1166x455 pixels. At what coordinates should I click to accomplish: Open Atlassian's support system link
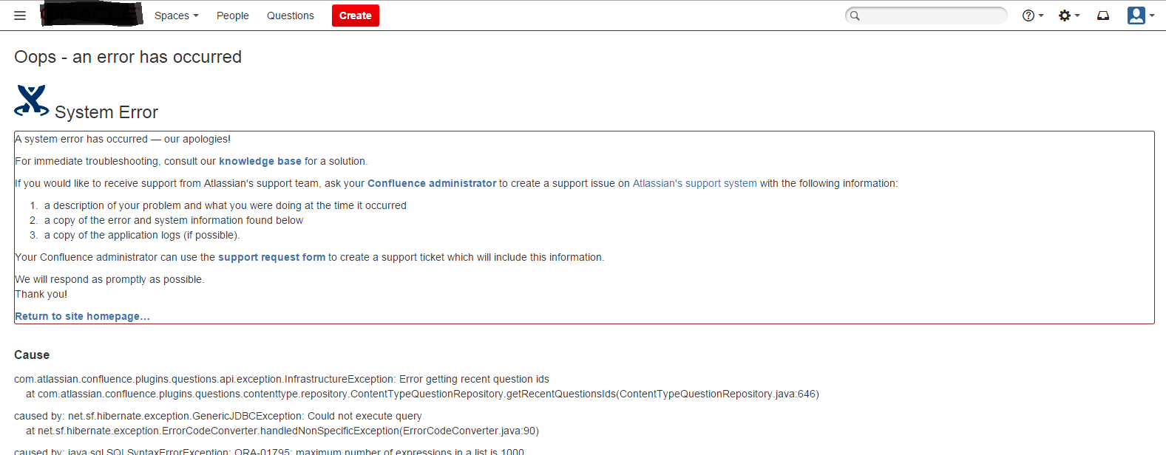pos(695,183)
